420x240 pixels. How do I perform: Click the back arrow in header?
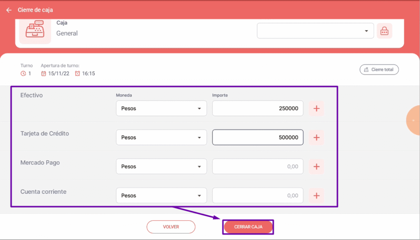[x=9, y=10]
